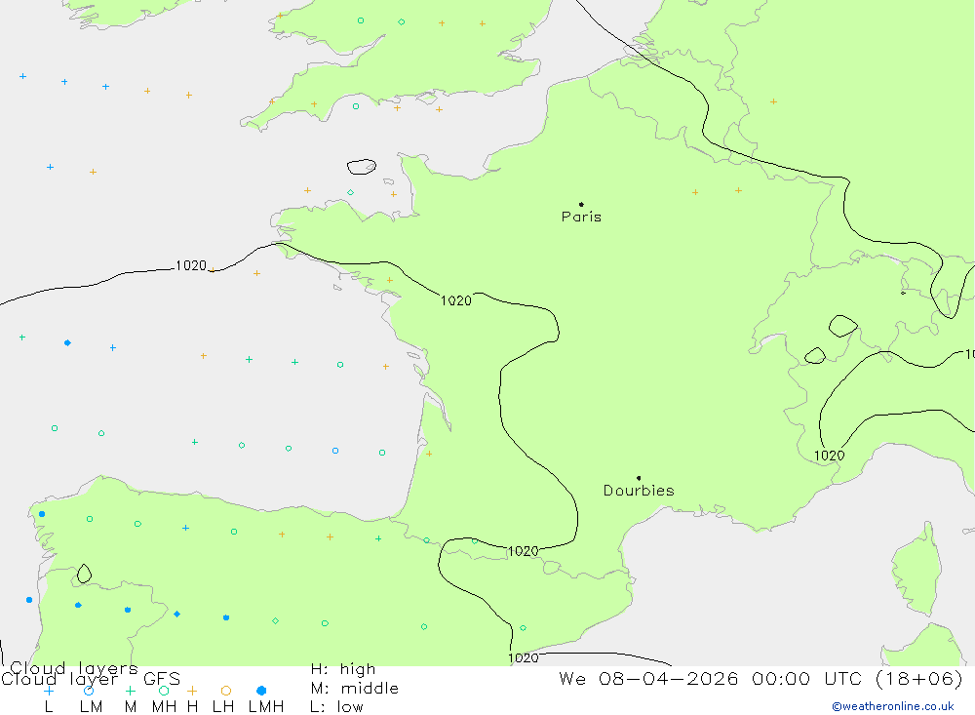Image resolution: width=975 pixels, height=715 pixels.
Task: Click the 'LMH' legend label
Action: 266,707
